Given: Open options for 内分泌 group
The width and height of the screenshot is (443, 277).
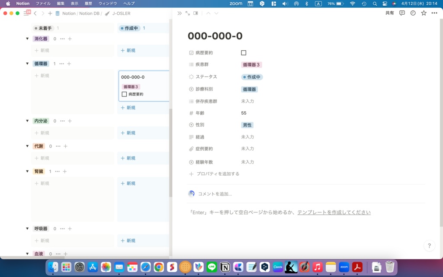Looking at the screenshot, I should (62, 121).
